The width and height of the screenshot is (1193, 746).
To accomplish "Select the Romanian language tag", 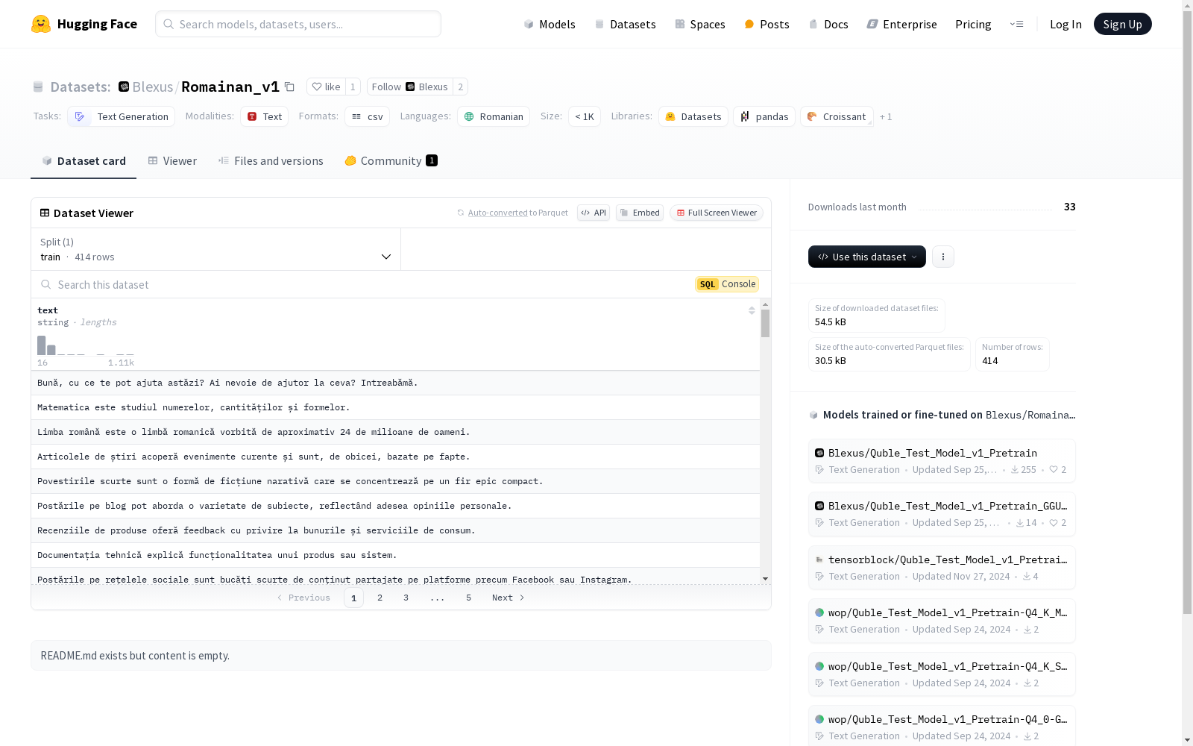I will point(494,116).
